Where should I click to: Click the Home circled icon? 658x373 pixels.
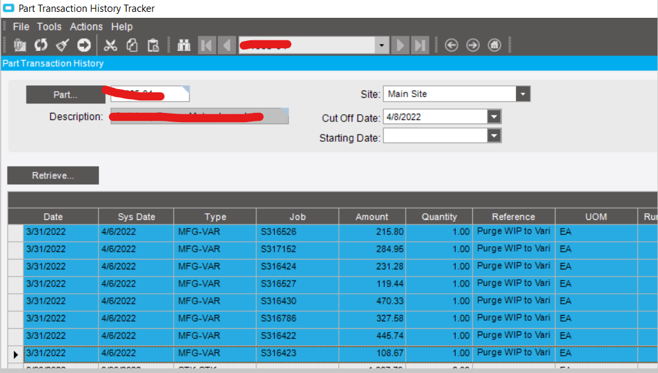[494, 45]
